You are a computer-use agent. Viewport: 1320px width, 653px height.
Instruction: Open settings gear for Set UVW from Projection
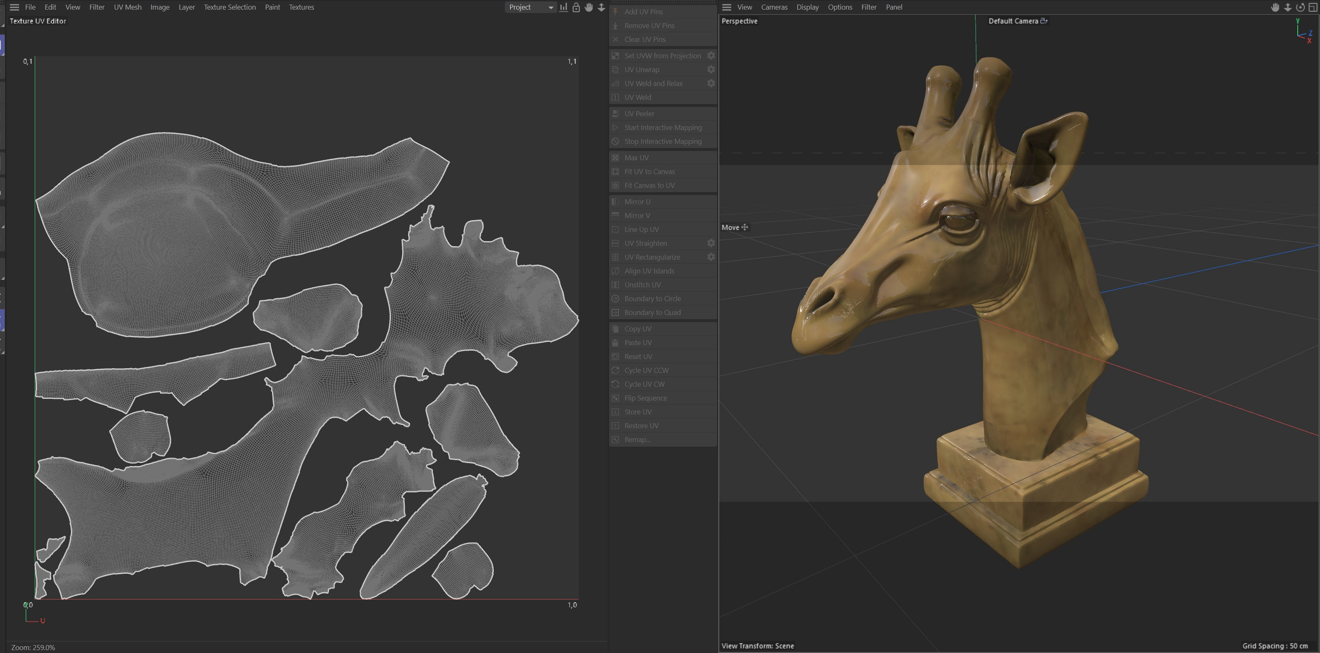click(x=711, y=56)
